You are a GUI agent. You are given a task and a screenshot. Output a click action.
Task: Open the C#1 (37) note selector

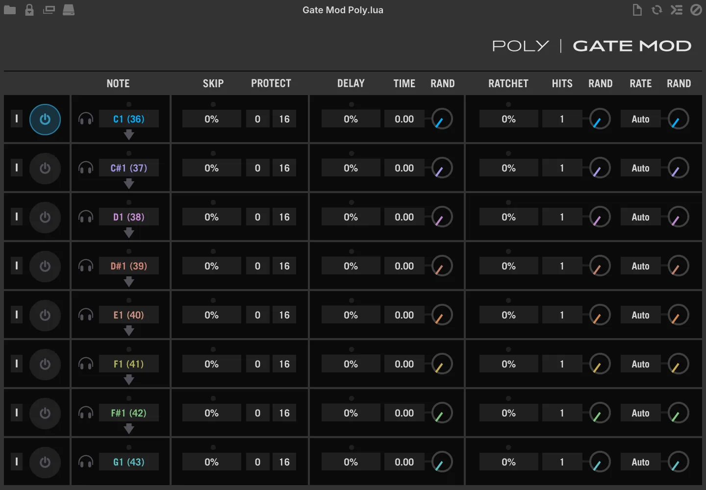129,168
